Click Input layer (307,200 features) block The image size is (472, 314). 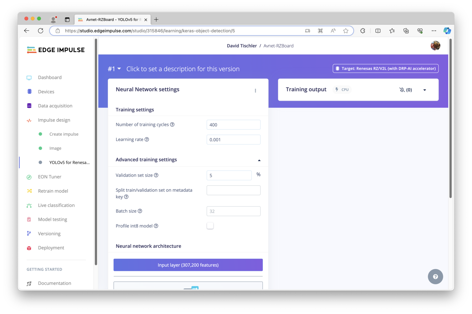188,265
